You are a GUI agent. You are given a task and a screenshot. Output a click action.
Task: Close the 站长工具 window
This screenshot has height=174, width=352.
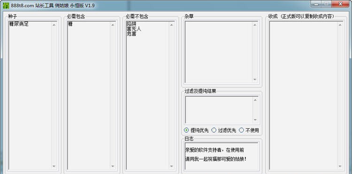(341, 4)
